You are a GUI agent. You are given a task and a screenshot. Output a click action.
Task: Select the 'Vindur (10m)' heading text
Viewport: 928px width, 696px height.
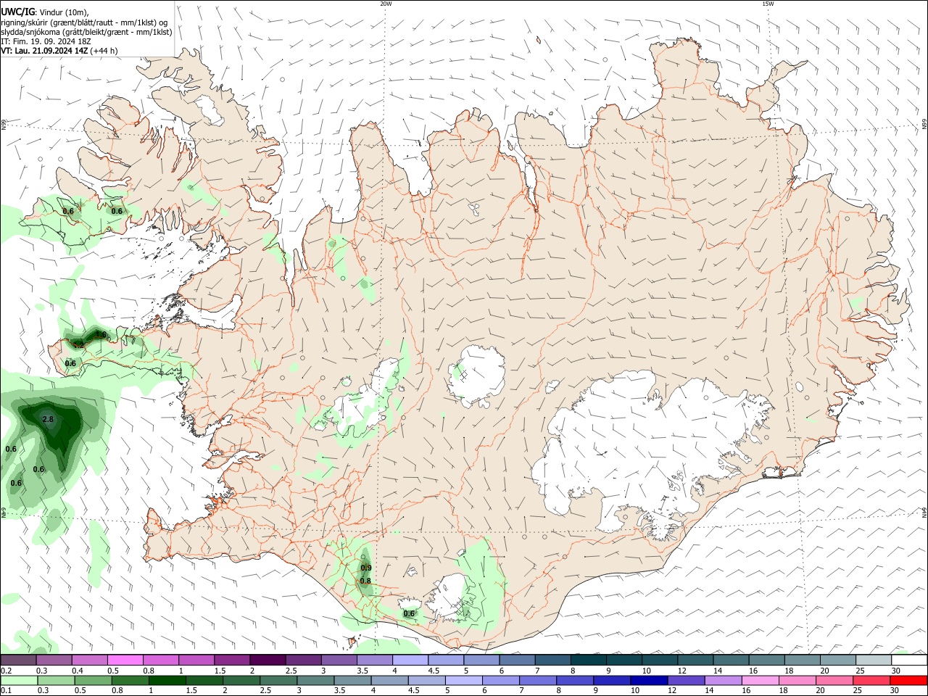64,13
